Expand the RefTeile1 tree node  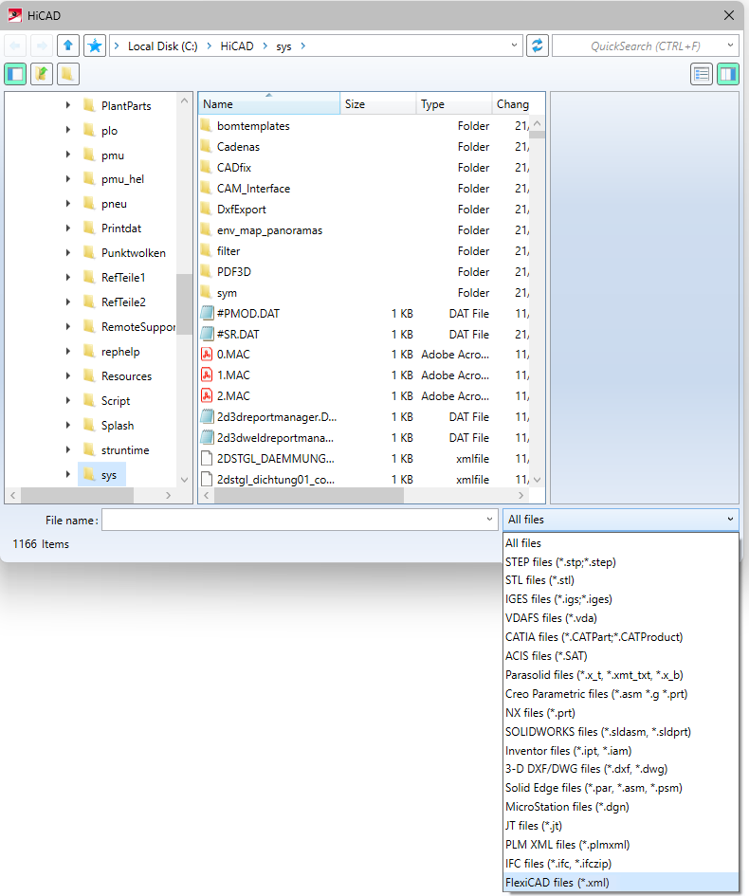(68, 277)
